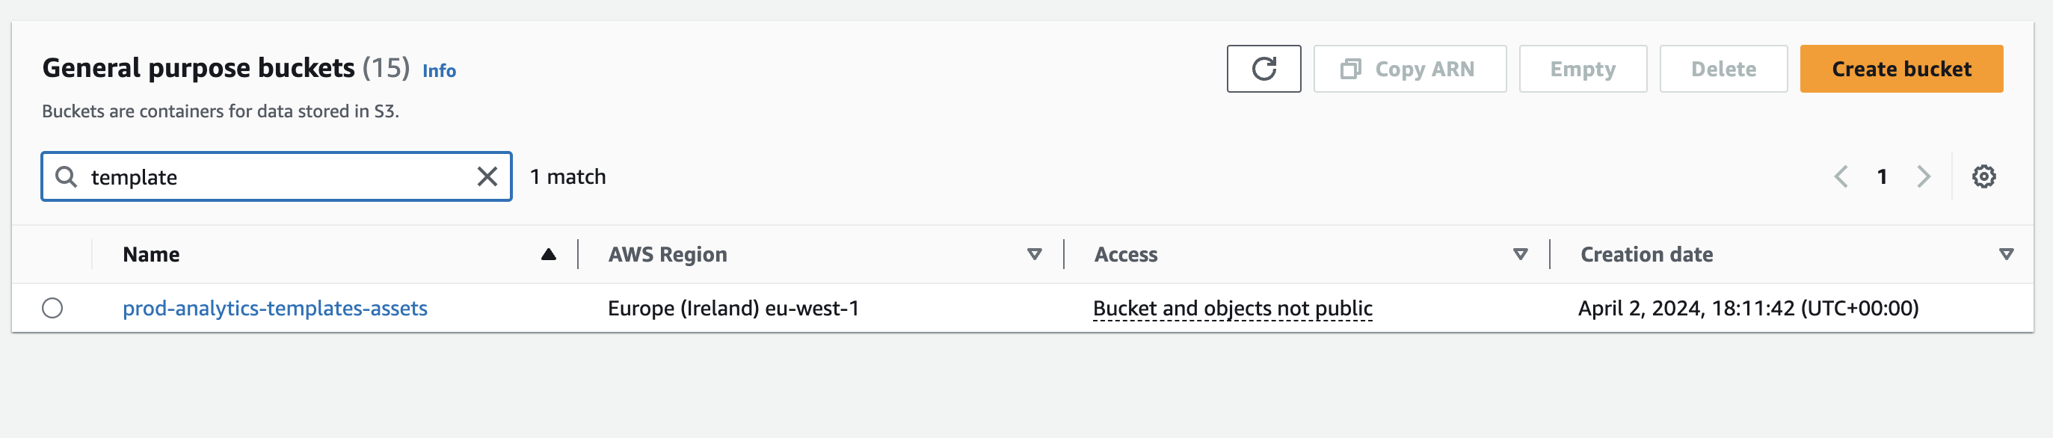
Task: Sort by Creation date column arrow
Action: pos(2006,255)
